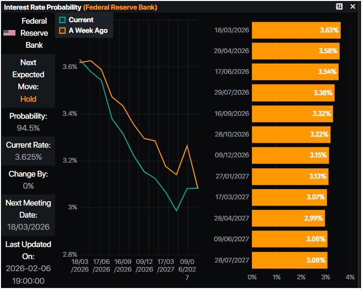This screenshot has height=289, width=362.
Task: Select the 28/04/2027 bar showing 2.99%
Action: tap(288, 218)
